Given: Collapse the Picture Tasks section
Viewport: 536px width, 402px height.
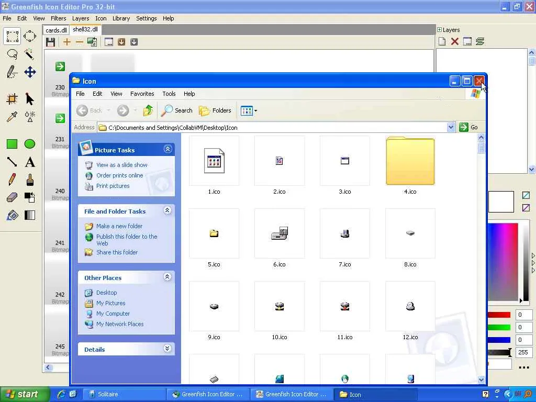Looking at the screenshot, I should (x=167, y=149).
